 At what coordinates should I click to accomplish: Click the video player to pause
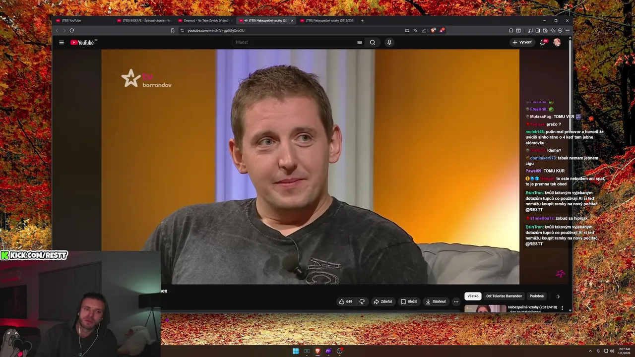coord(310,167)
